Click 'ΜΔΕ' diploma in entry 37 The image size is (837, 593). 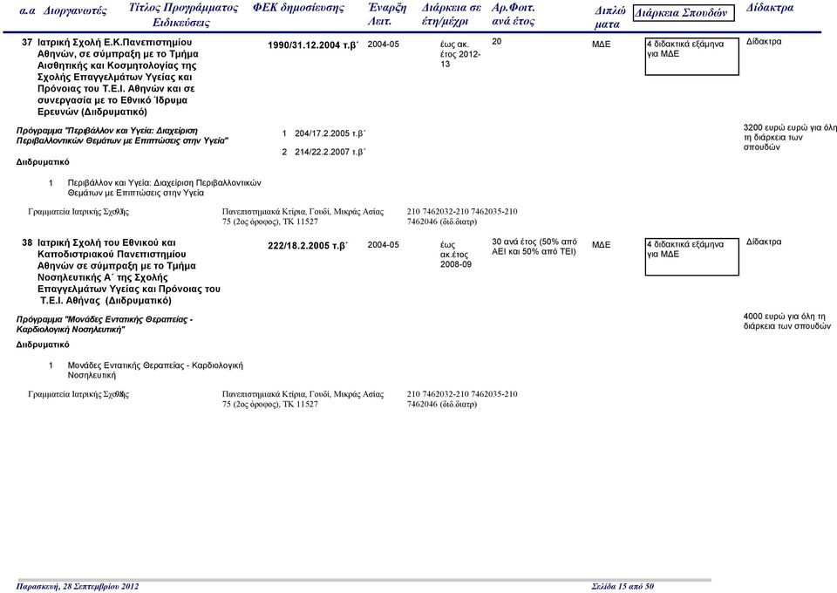pos(601,44)
